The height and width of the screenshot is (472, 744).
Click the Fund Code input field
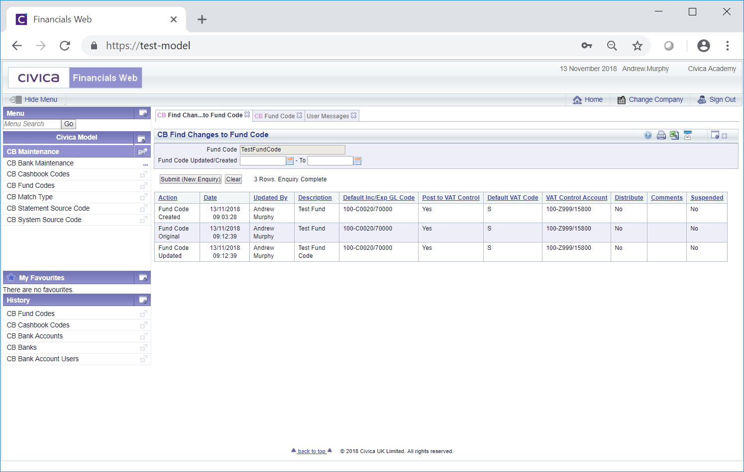click(293, 150)
